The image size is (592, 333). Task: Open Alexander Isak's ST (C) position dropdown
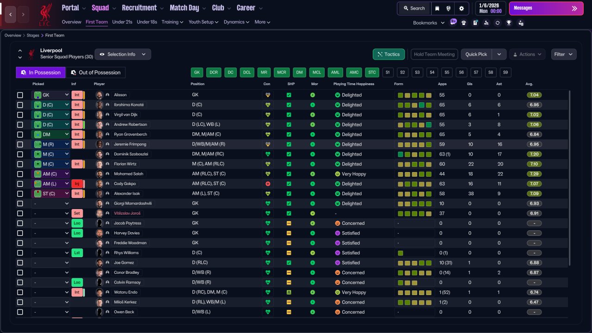coord(50,194)
